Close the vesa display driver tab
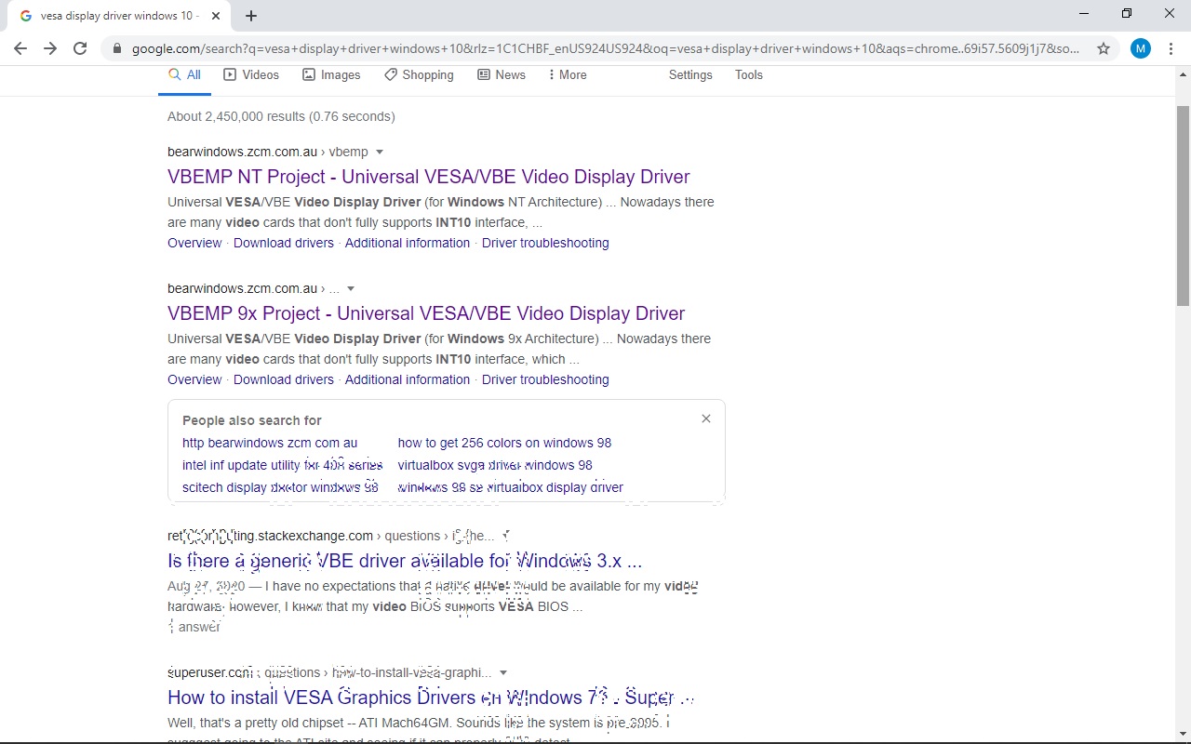This screenshot has width=1191, height=744. pos(216,16)
